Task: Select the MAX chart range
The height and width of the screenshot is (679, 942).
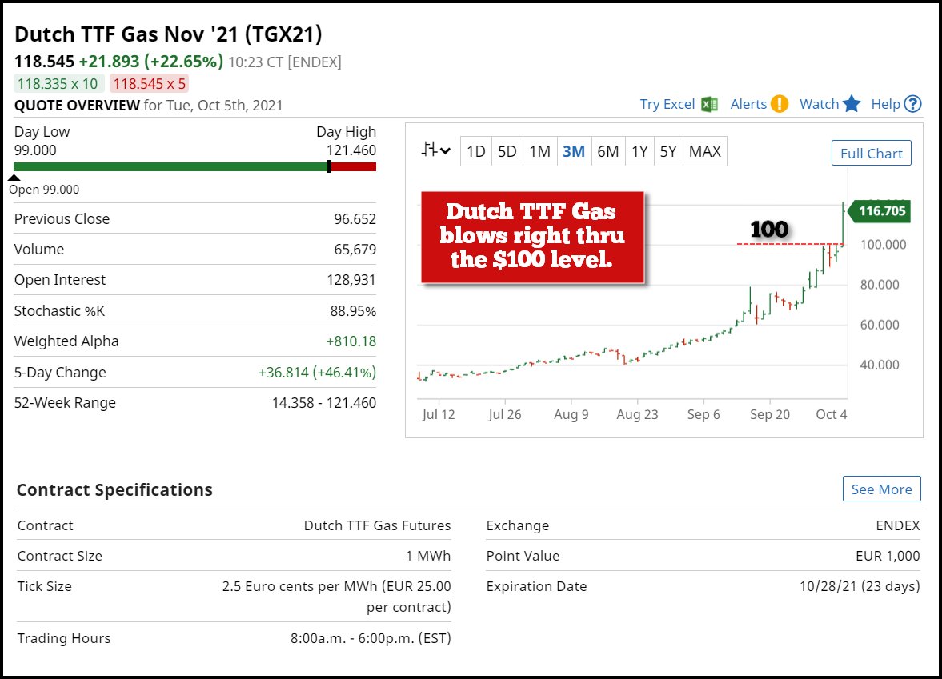Action: [x=704, y=151]
